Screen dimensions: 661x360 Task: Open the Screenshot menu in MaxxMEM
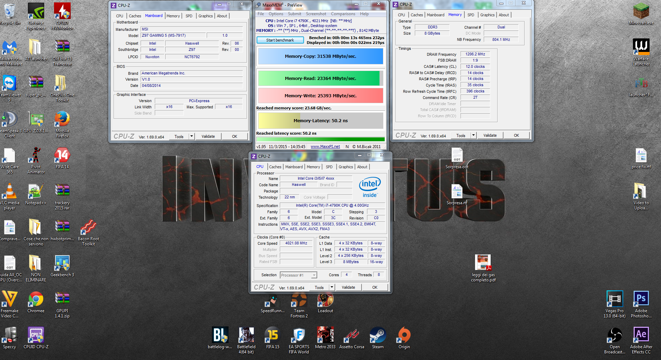(316, 14)
